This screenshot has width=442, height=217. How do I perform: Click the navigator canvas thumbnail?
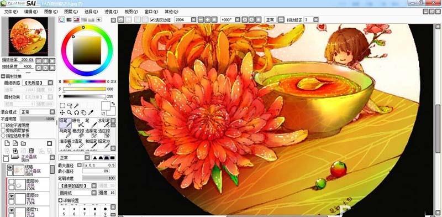[28, 37]
